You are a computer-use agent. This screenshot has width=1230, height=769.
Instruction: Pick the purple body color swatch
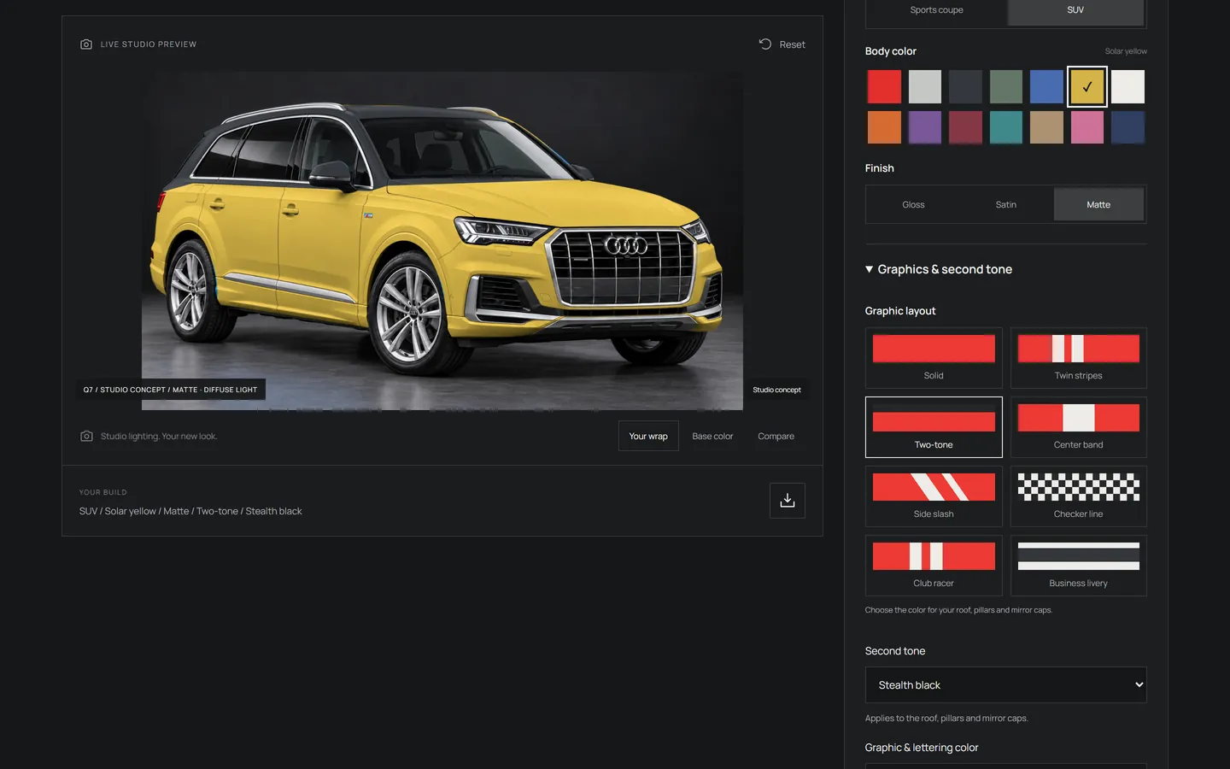click(925, 127)
